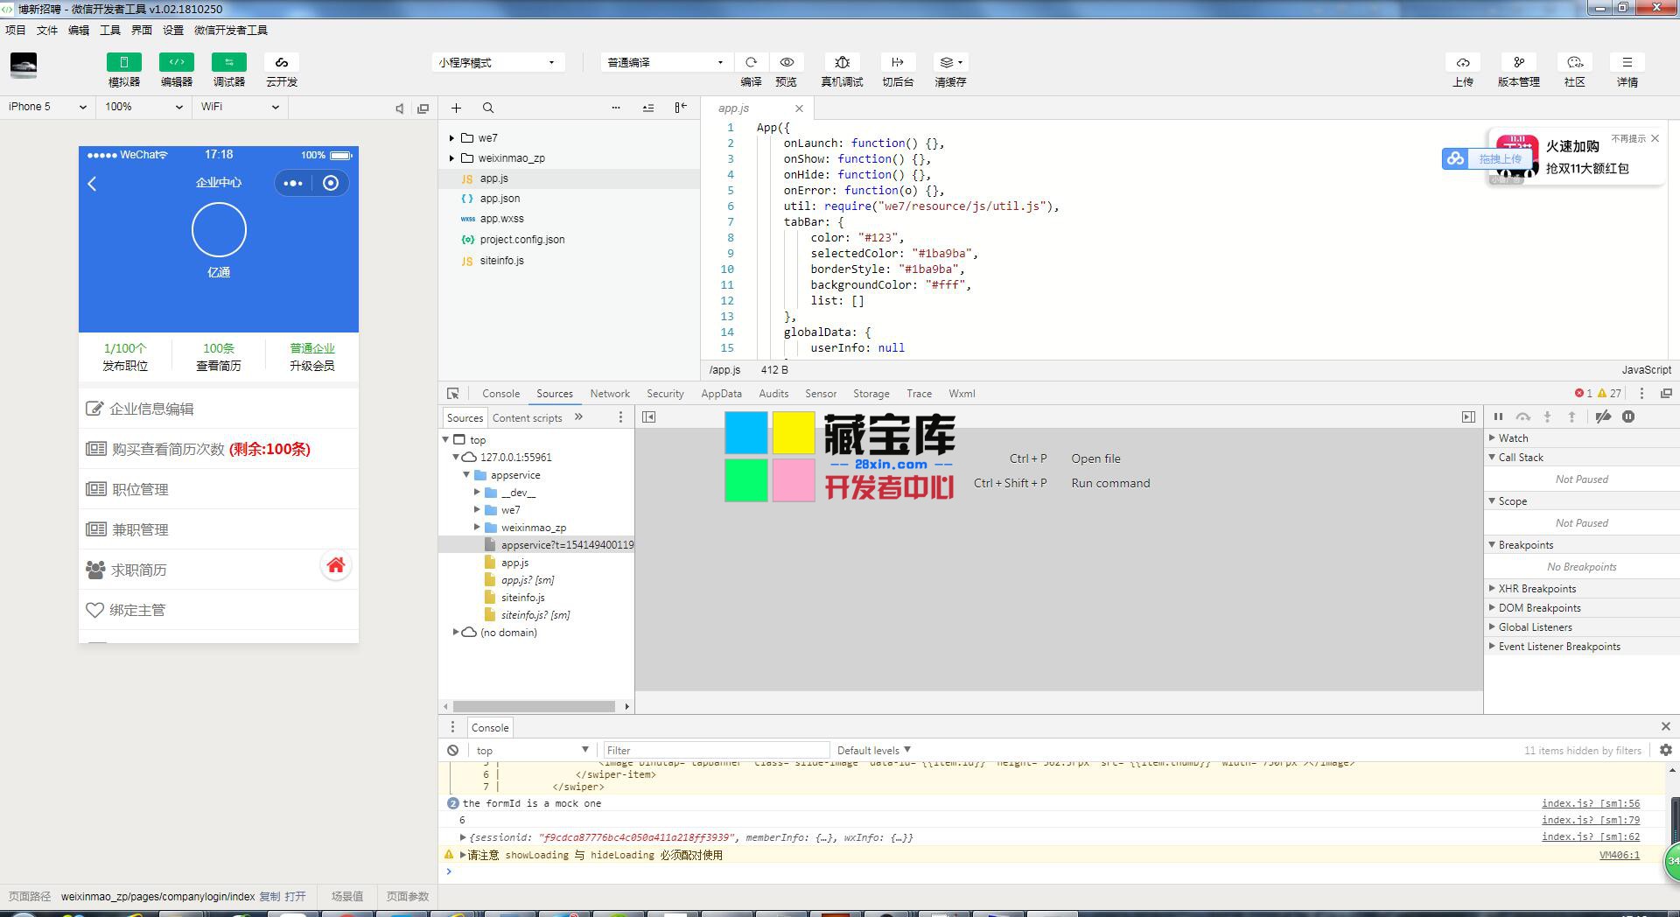Click the compile refresh icon
The image size is (1680, 917).
(x=751, y=63)
